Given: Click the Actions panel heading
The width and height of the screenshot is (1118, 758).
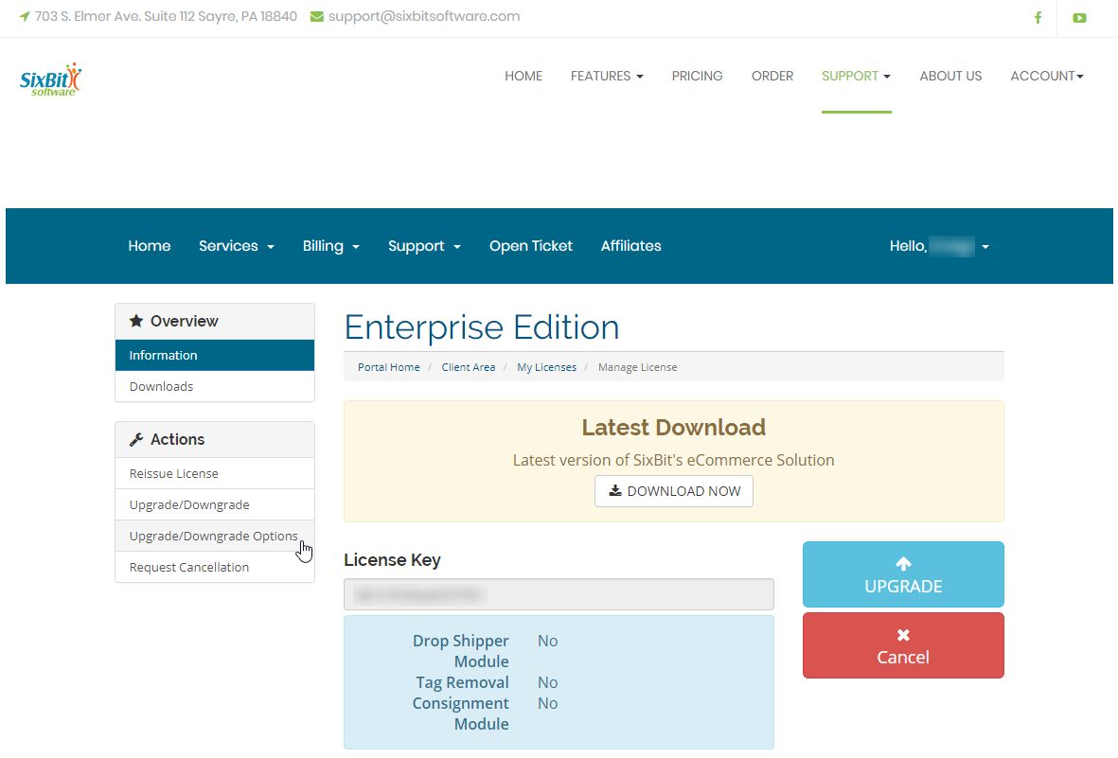Looking at the screenshot, I should point(215,440).
